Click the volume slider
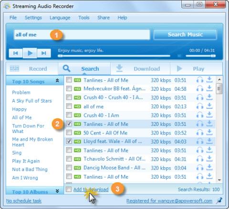The image size is (229, 209). point(200,56)
